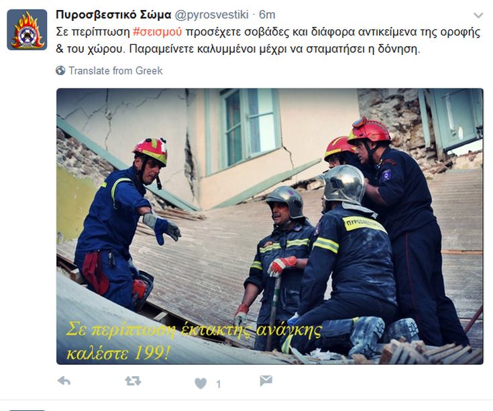Open Πυροσβεστικό Σώμα profile name
The image size is (493, 411).
tap(113, 15)
